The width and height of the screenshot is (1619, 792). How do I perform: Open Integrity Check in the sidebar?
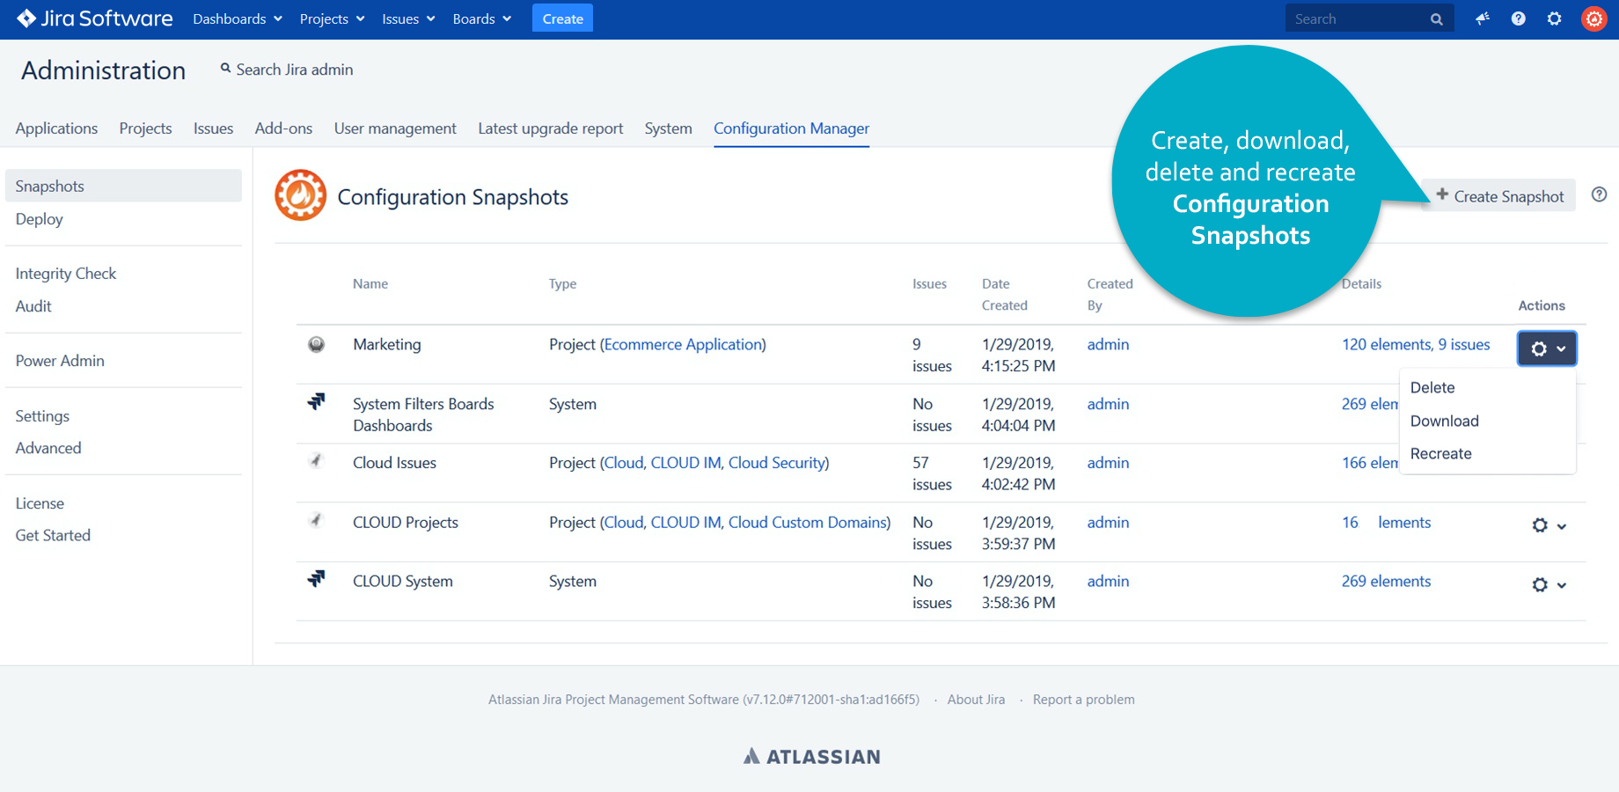(65, 274)
